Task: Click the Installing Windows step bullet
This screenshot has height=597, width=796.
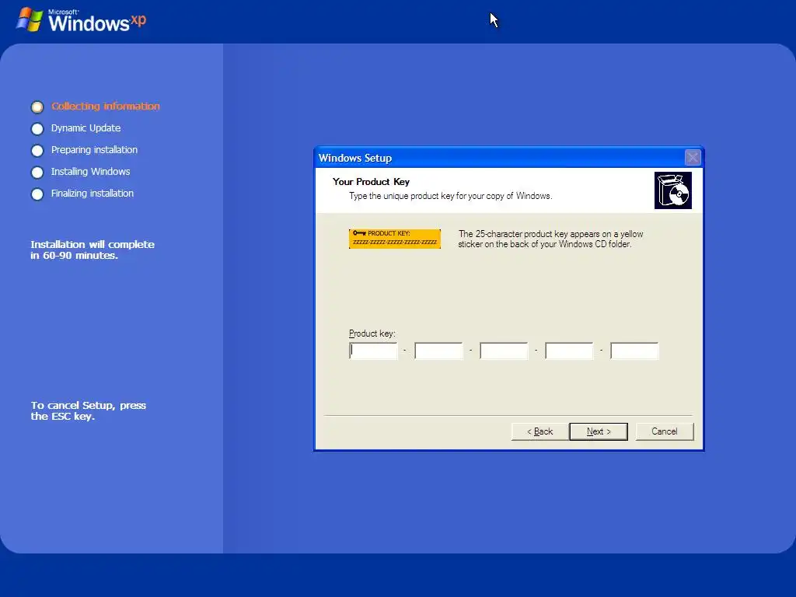Action: pyautogui.click(x=37, y=173)
